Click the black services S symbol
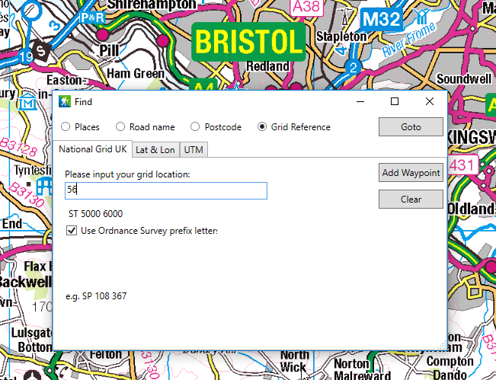The height and width of the screenshot is (380, 496). 41,50
